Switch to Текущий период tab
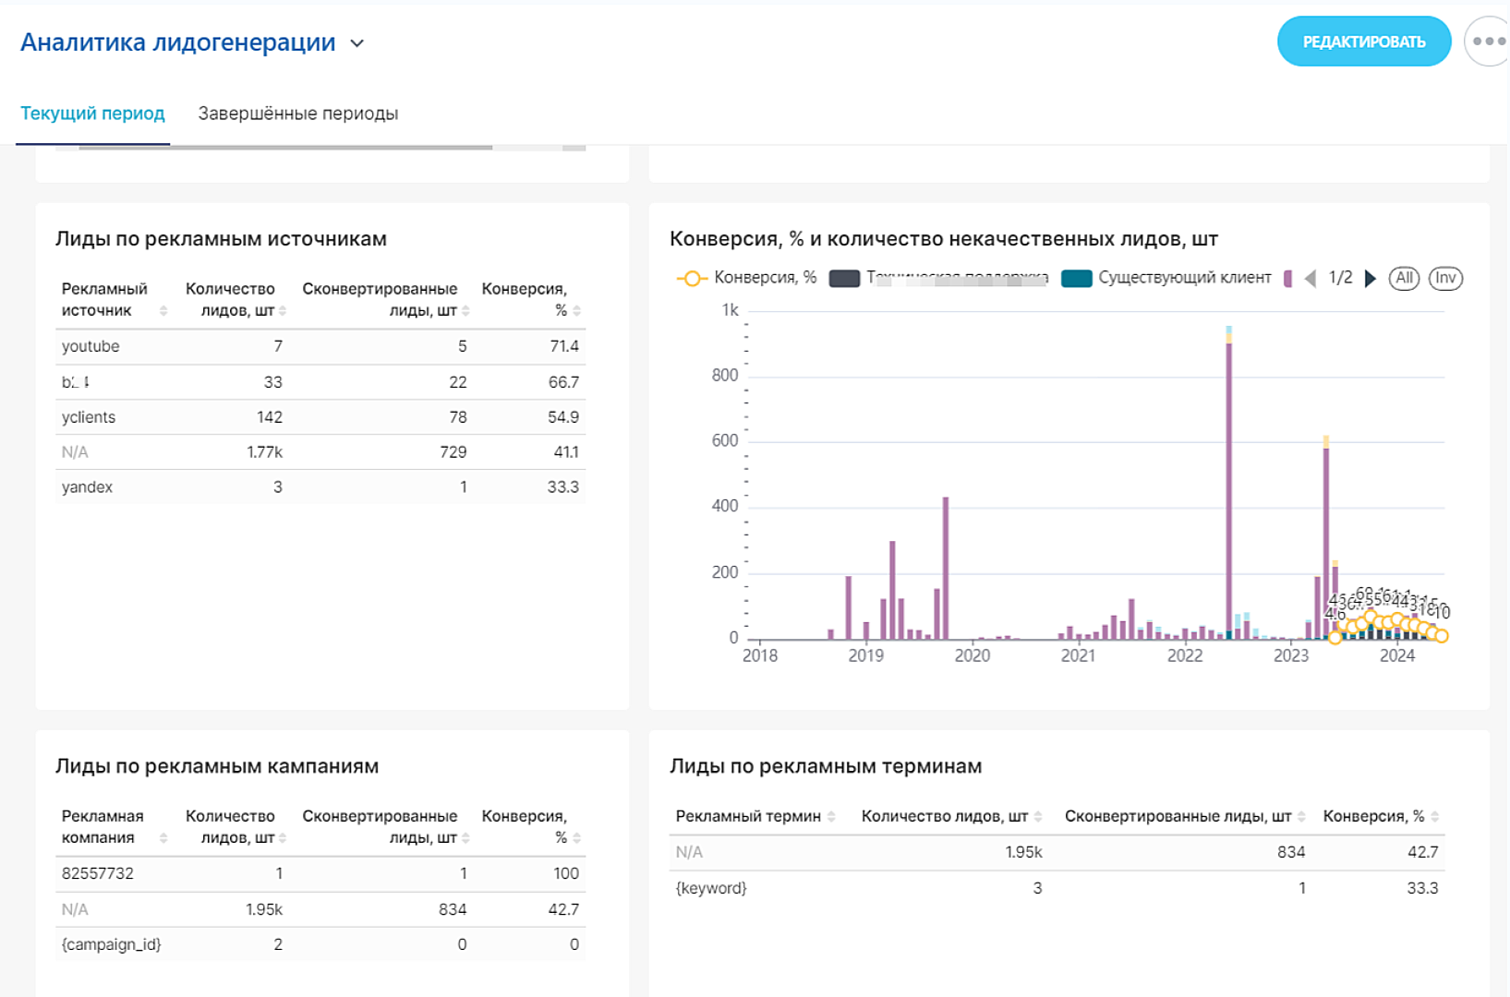This screenshot has width=1510, height=997. [92, 114]
